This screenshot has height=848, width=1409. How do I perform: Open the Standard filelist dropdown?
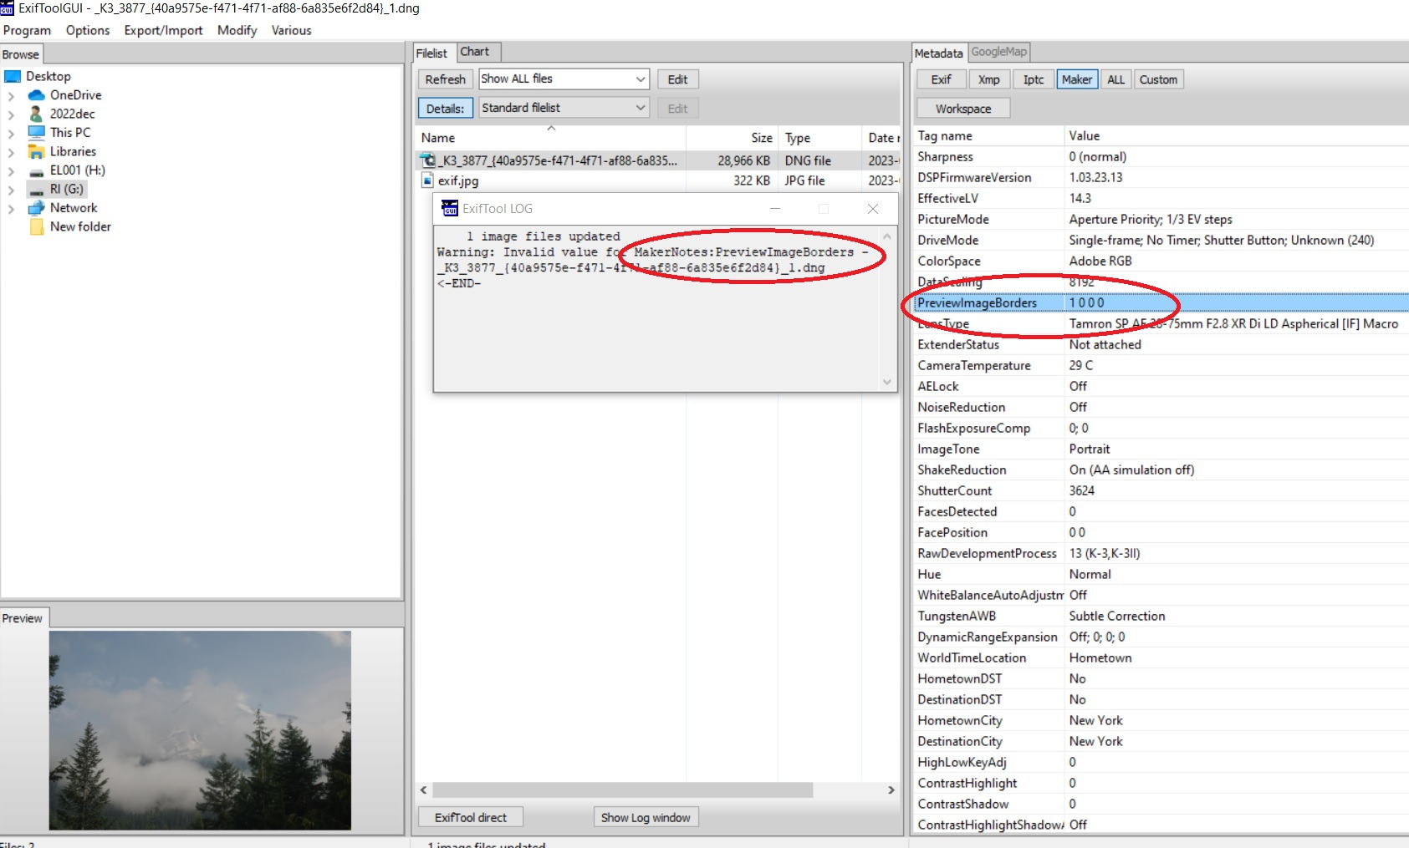(x=640, y=107)
